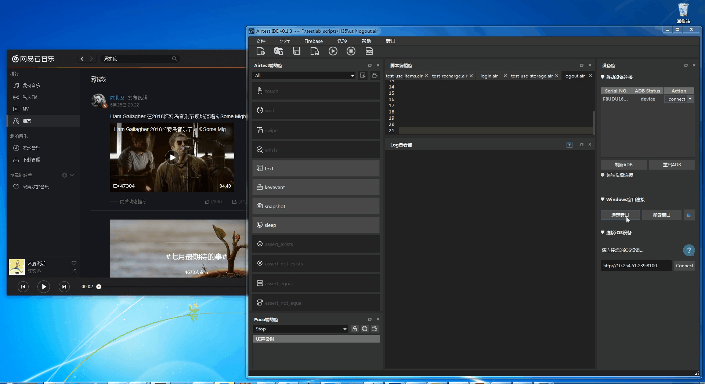This screenshot has width=705, height=384.
Task: Click the Log filter icon
Action: pos(569,145)
